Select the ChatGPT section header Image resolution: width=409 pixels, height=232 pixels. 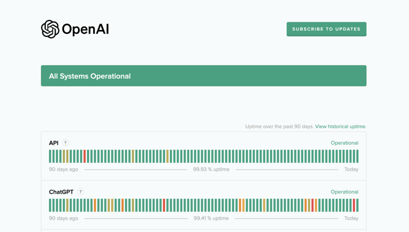(60, 192)
